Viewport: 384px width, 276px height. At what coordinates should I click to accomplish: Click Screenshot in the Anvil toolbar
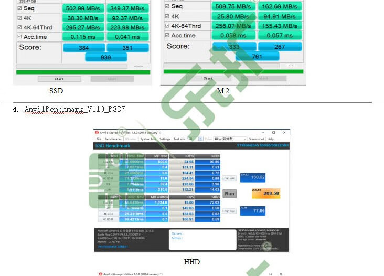(x=257, y=139)
